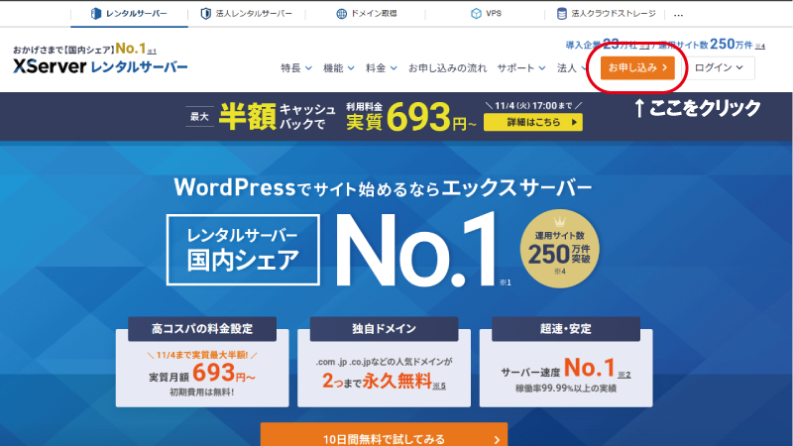
Task: Open the サポート dropdown menu
Action: pos(520,68)
